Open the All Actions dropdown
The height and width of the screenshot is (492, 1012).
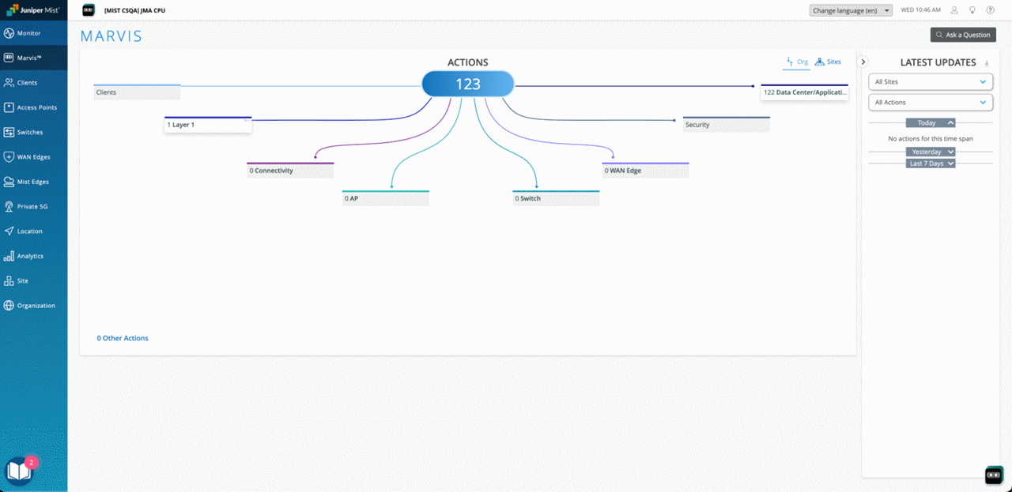click(931, 102)
